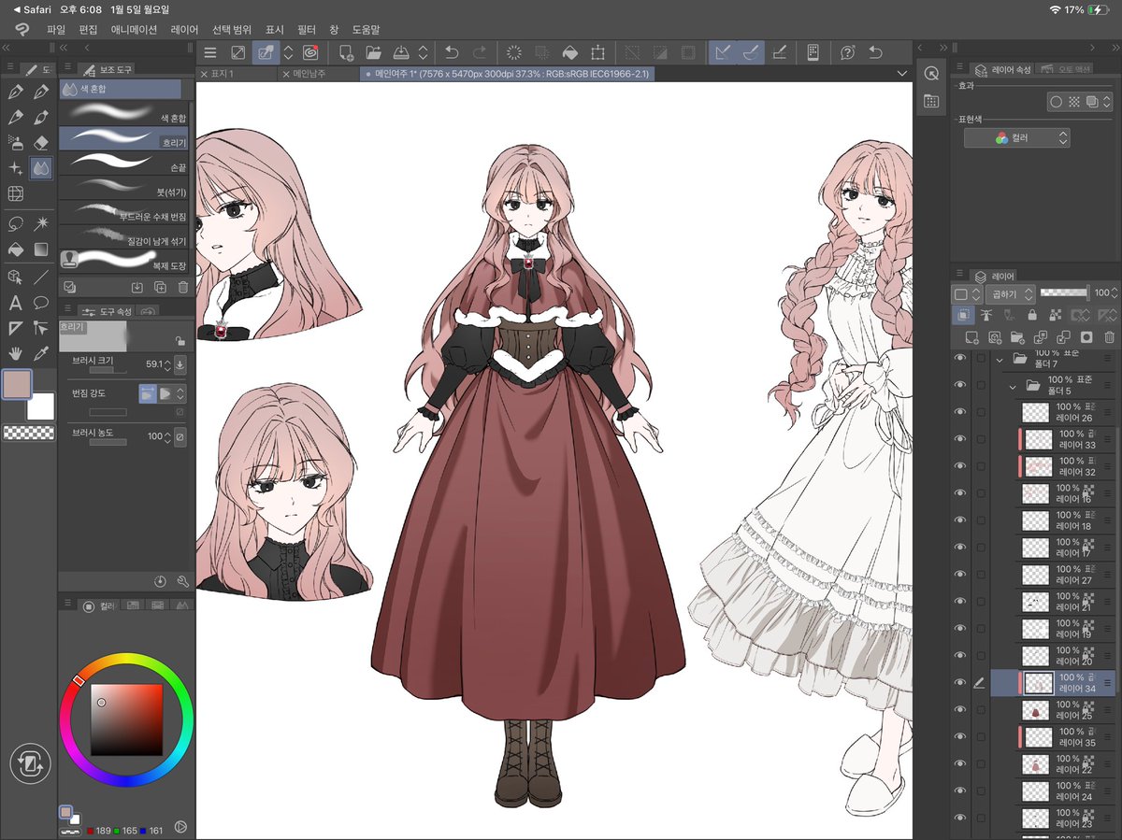Open file via folder icon in command bar
This screenshot has width=1122, height=840.
373,52
